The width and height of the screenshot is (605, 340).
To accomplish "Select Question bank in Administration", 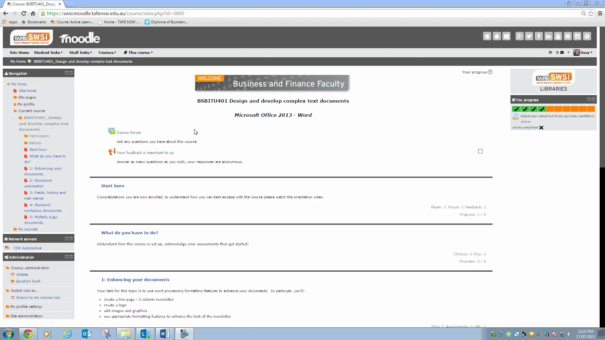I will 28,281.
